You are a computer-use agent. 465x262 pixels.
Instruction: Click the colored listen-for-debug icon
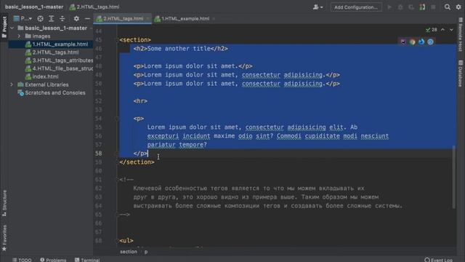422,7
